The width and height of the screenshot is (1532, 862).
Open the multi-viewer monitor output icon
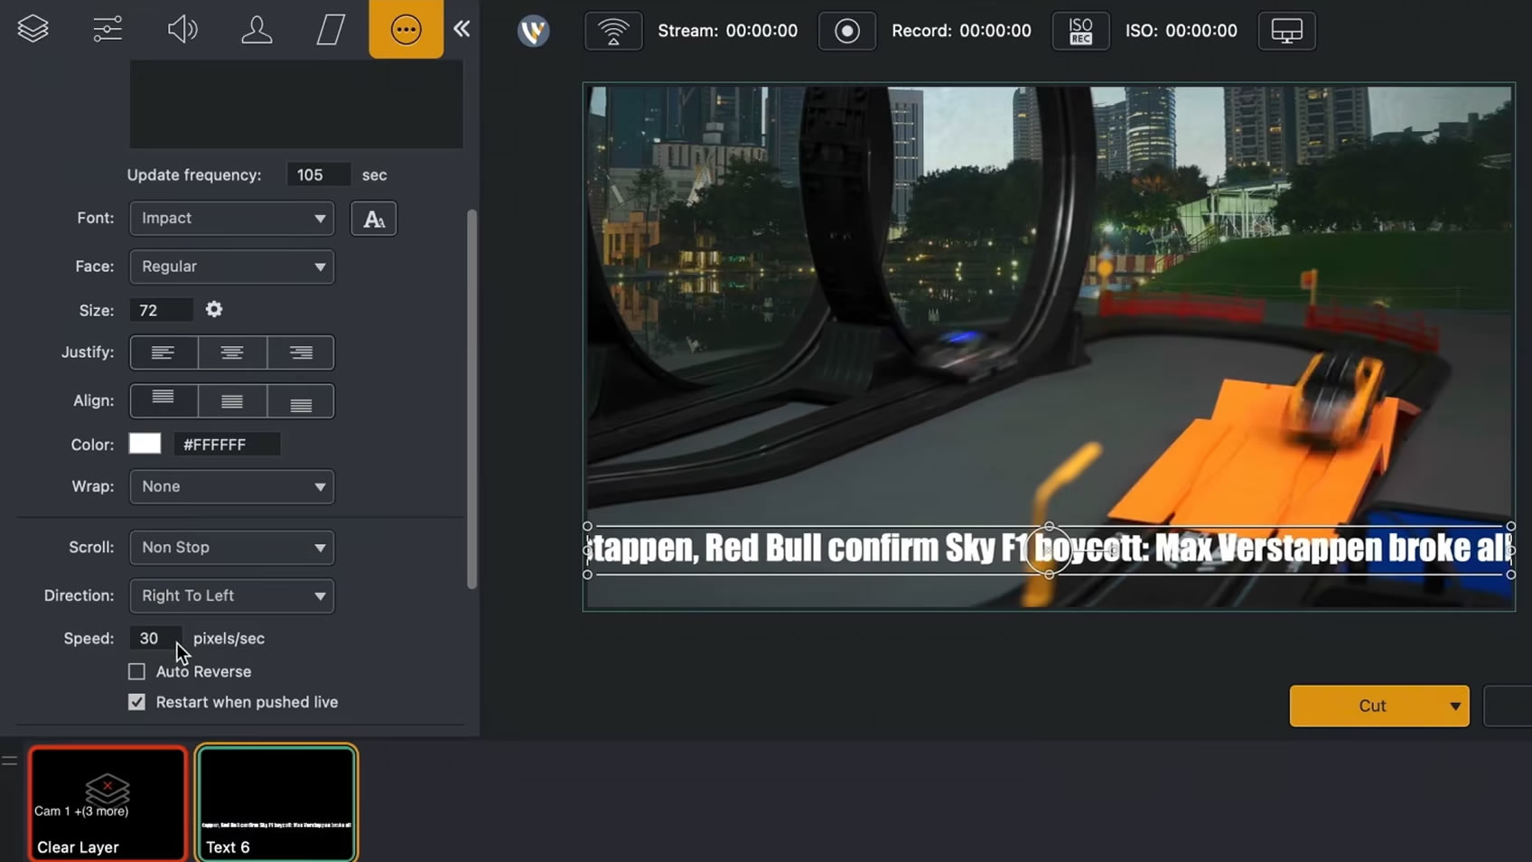point(1286,31)
